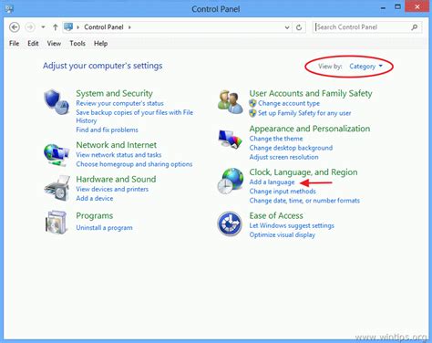Image resolution: width=432 pixels, height=343 pixels.
Task: Open the recent locations dropdown arrow
Action: [43, 27]
